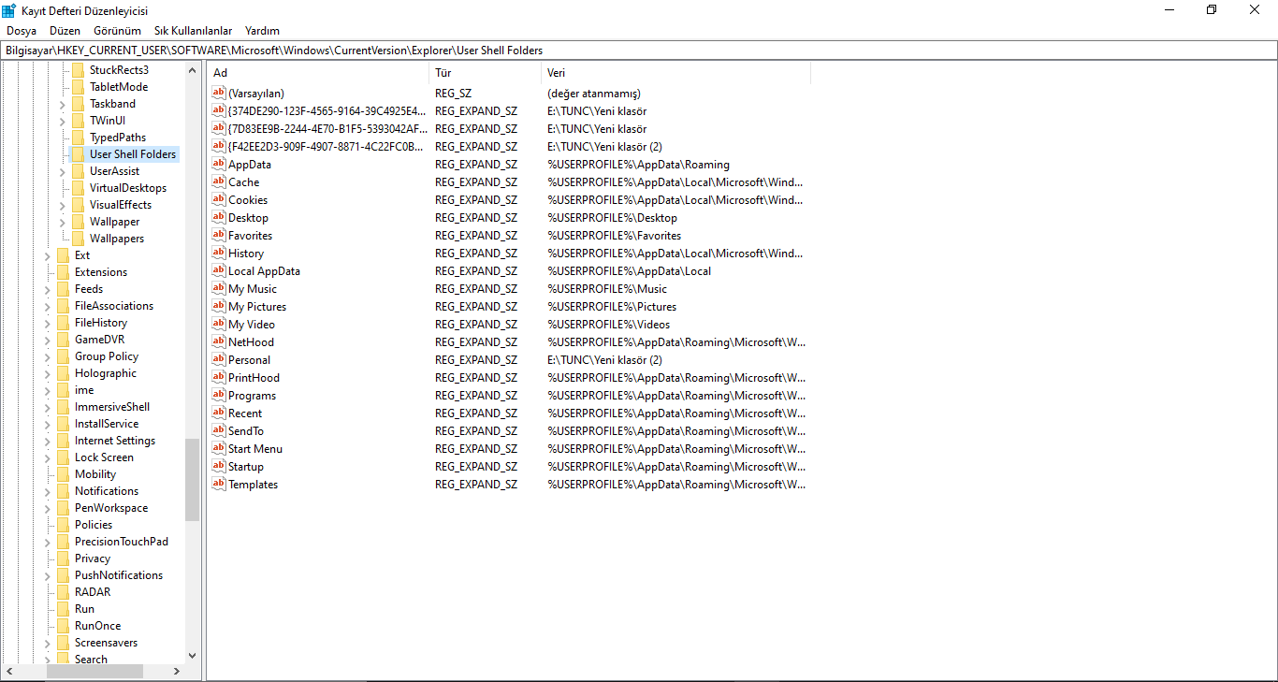Click the %USERPROFILE%\Desktop data cell

coord(612,218)
